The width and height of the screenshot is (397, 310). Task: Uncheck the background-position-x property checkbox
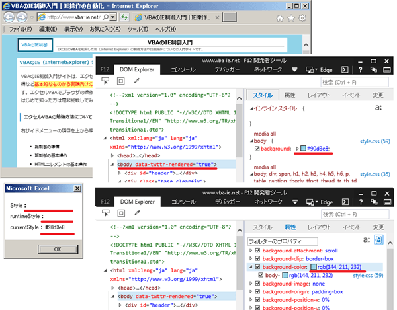(258, 300)
